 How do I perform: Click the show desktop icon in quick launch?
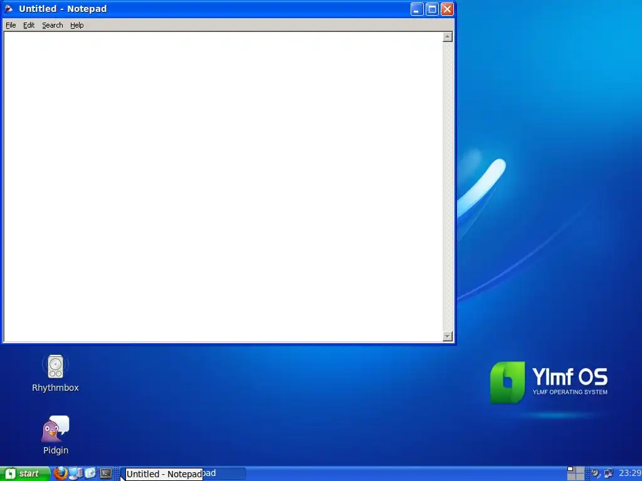[x=90, y=473]
